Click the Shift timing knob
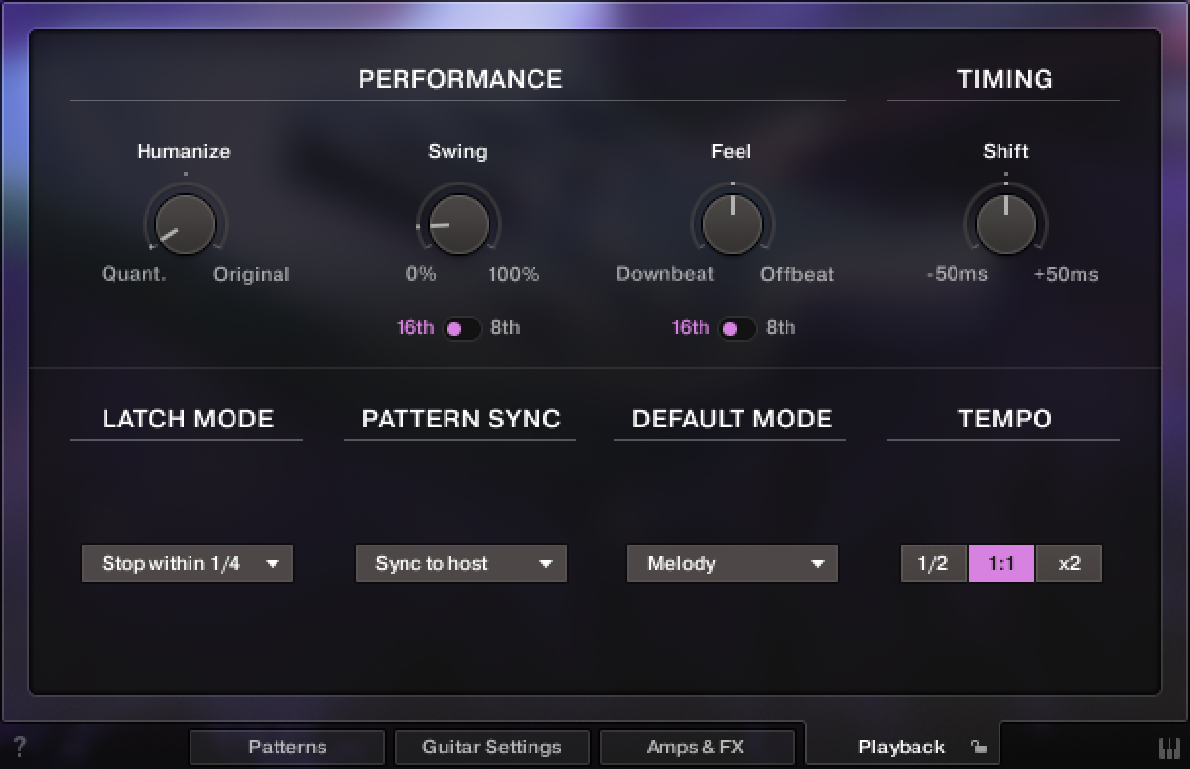 point(1005,223)
